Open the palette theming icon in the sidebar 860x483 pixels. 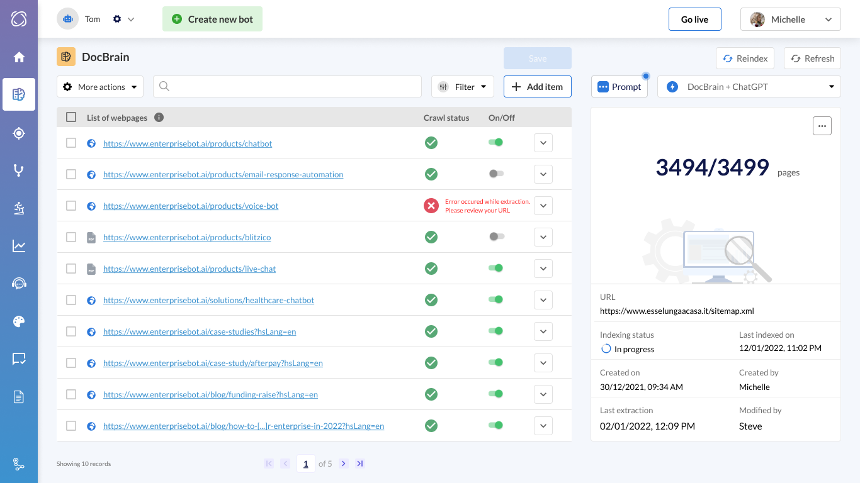click(18, 321)
